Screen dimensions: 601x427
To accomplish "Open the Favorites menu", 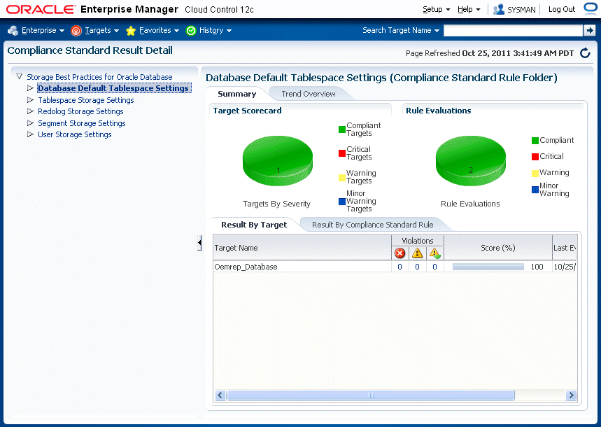I will (159, 30).
